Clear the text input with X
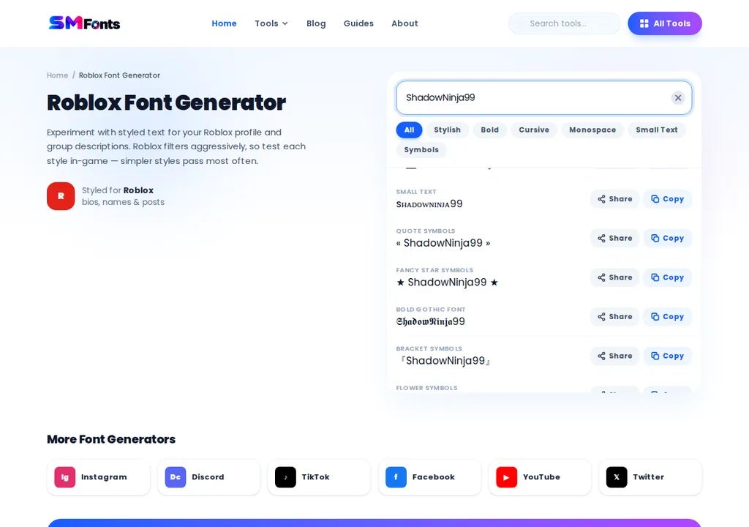749x527 pixels. (x=678, y=97)
